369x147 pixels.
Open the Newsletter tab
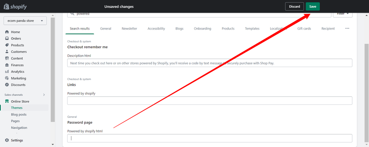[130, 29]
